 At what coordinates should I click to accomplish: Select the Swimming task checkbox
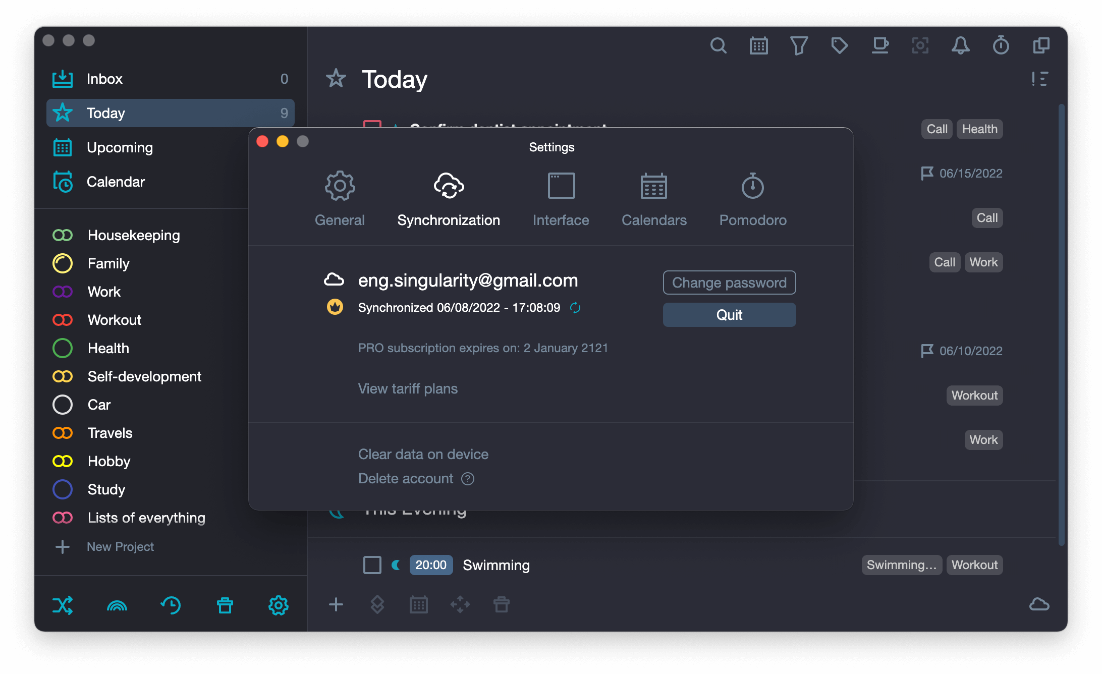pyautogui.click(x=371, y=566)
